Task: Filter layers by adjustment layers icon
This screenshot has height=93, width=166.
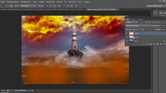Action: coord(149,22)
